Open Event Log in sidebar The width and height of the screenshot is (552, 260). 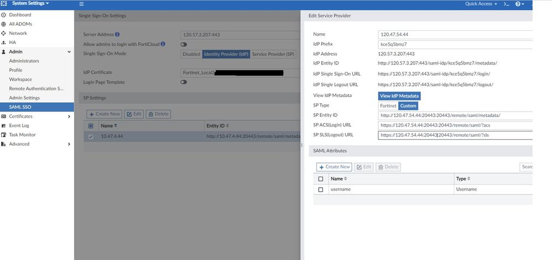(19, 125)
